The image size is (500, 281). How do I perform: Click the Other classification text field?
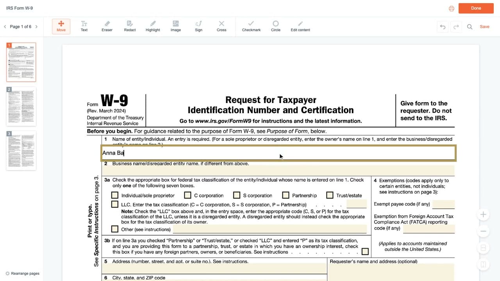tap(270, 229)
